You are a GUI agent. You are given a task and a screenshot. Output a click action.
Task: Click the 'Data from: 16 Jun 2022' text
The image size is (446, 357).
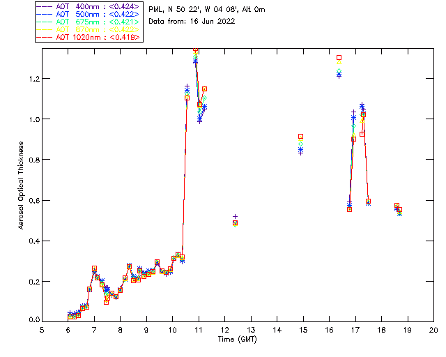(x=192, y=22)
